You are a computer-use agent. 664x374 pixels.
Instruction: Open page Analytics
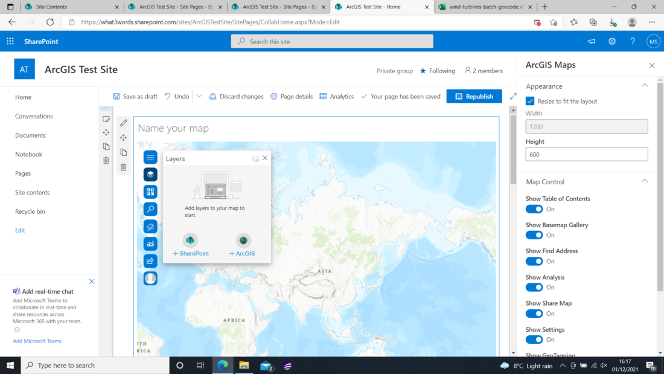337,96
